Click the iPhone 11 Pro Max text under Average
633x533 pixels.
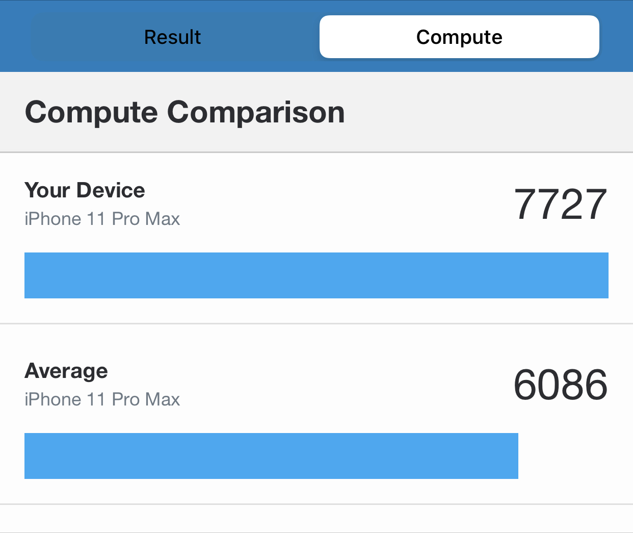pyautogui.click(x=102, y=399)
